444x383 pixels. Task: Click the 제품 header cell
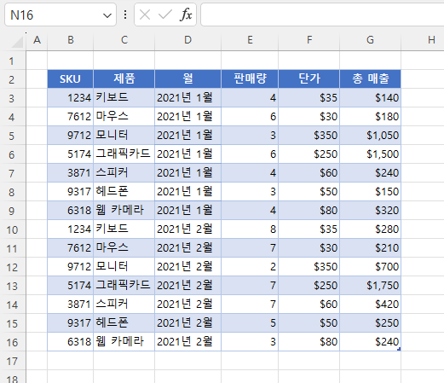124,78
